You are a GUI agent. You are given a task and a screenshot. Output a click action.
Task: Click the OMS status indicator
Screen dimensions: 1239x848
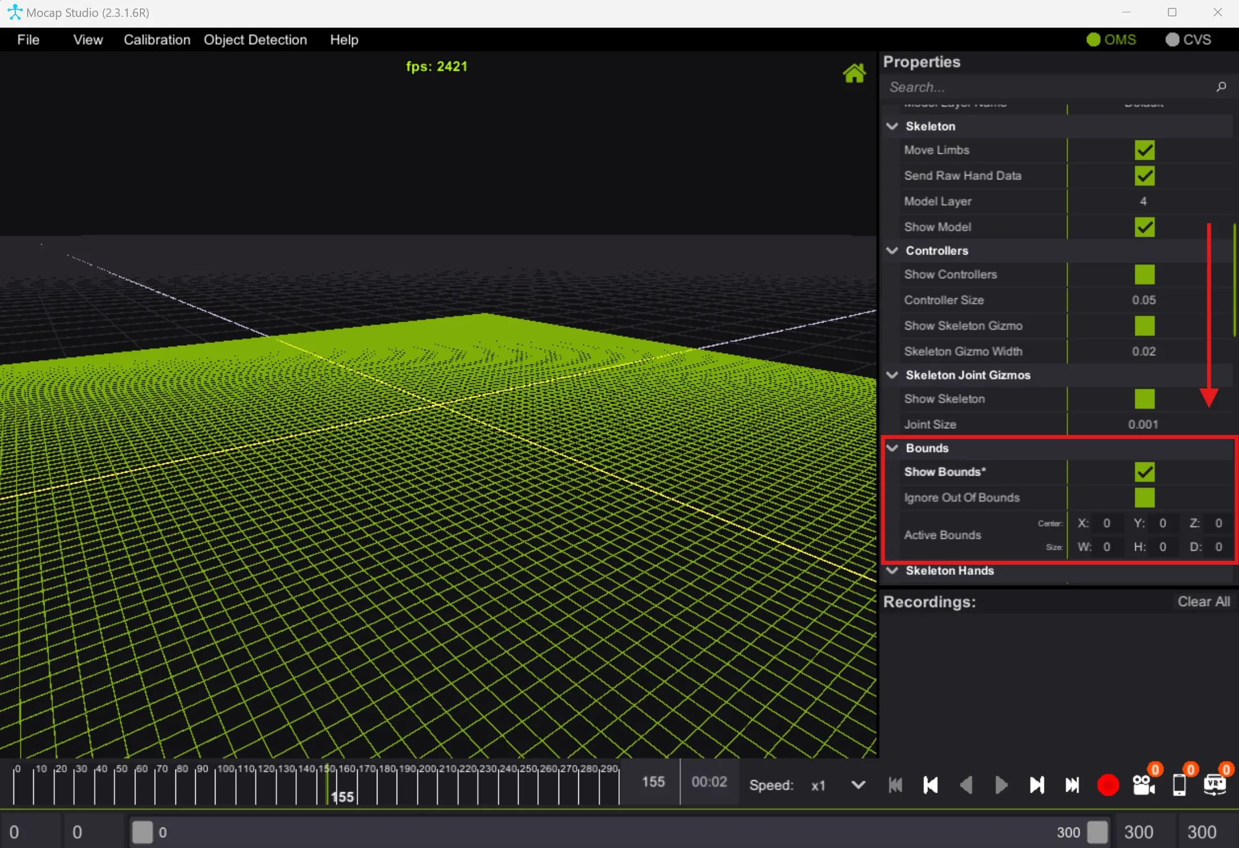point(1111,39)
